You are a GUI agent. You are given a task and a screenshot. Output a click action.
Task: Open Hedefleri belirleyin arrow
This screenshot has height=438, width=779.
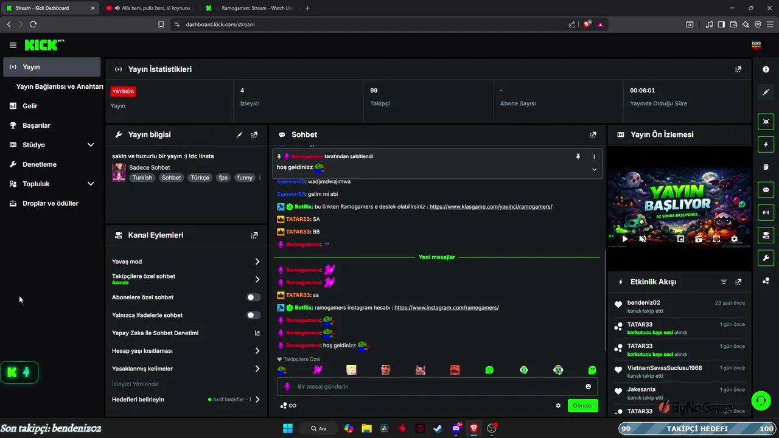tap(257, 400)
